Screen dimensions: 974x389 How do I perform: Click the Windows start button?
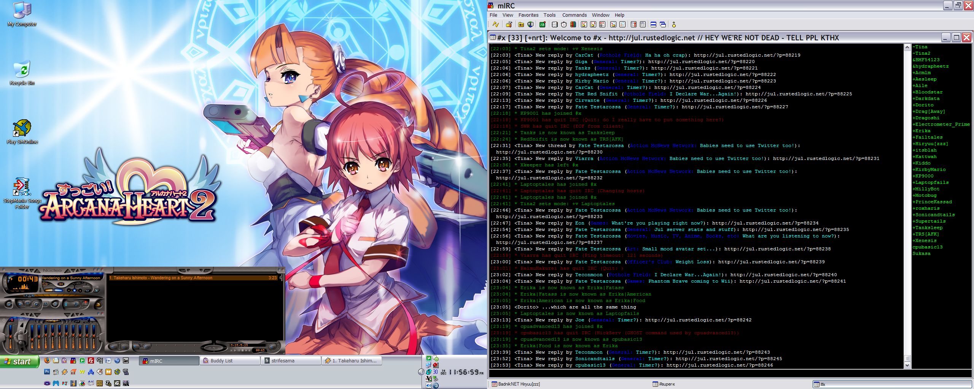coord(20,361)
